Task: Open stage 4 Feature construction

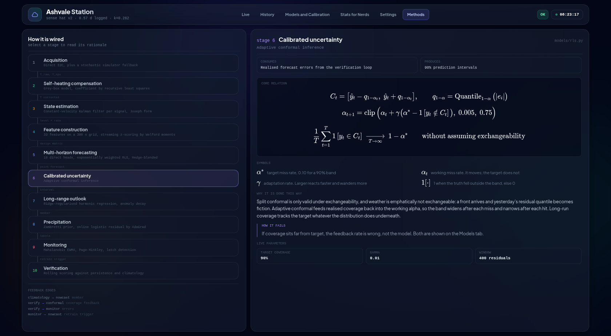Action: (x=133, y=132)
